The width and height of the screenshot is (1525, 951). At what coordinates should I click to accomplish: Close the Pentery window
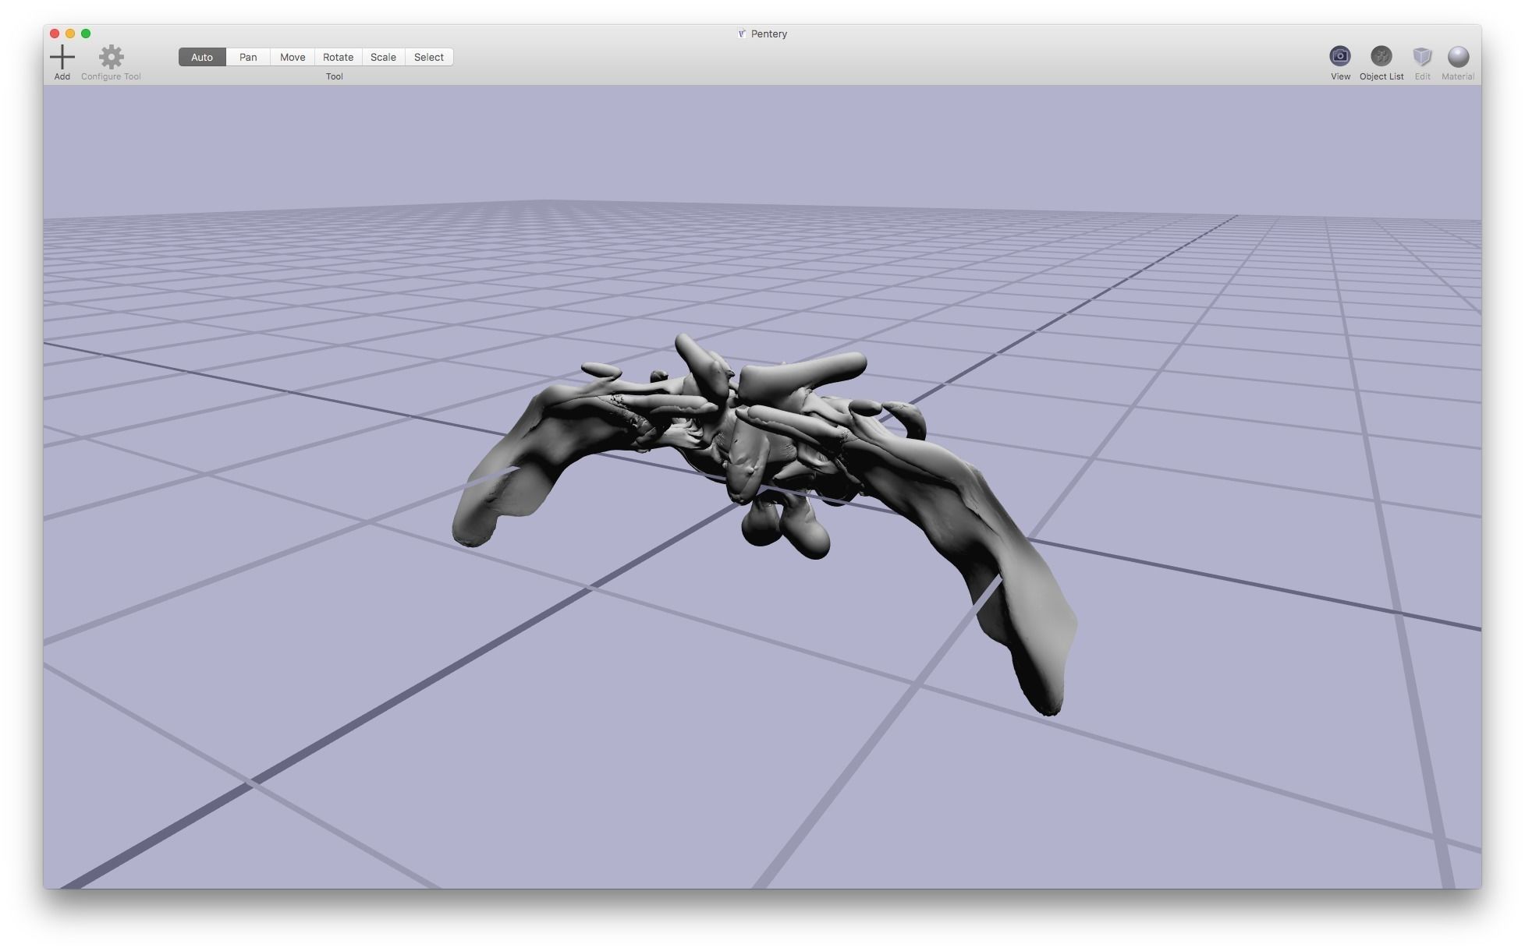55,34
